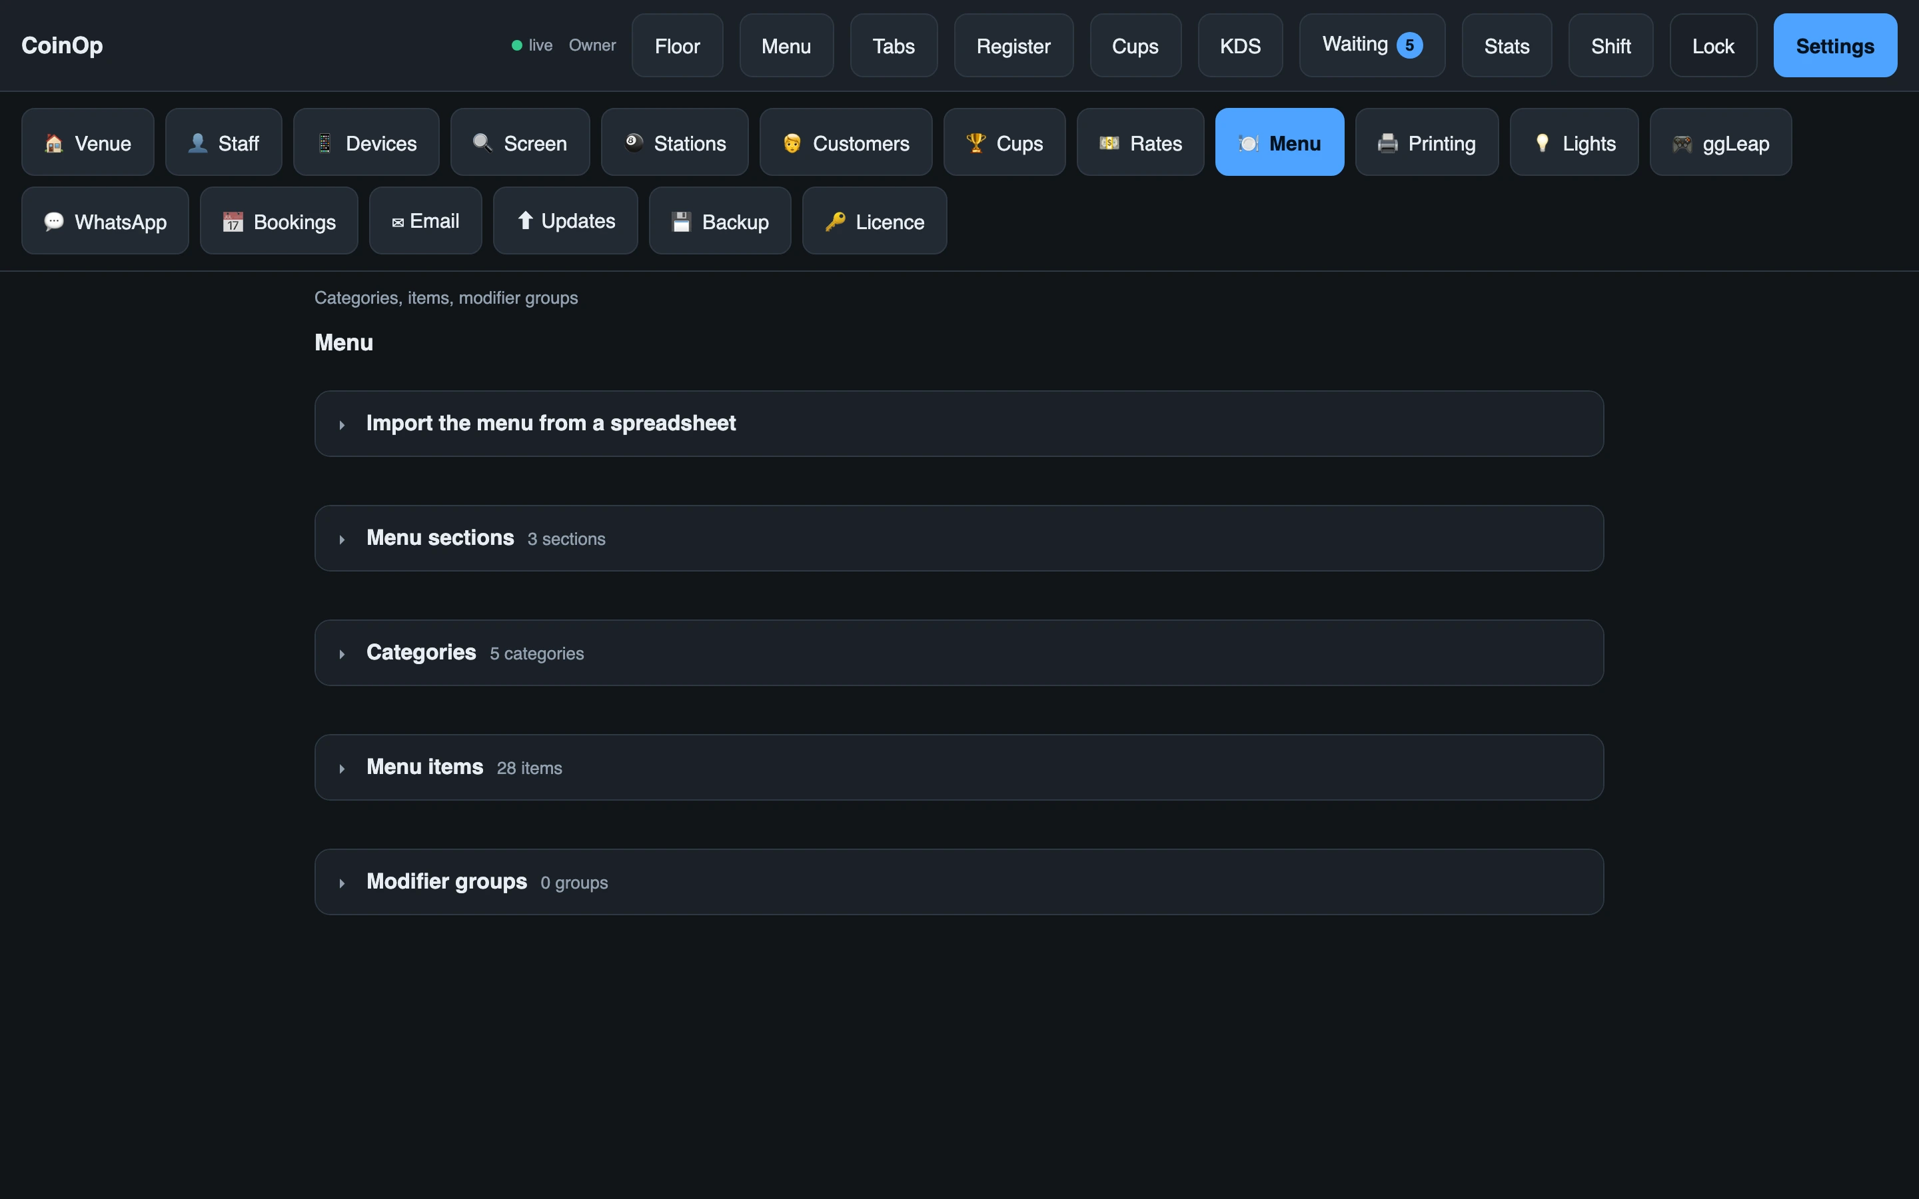Open the top navigation Menu tab
1919x1199 pixels.
coord(786,45)
